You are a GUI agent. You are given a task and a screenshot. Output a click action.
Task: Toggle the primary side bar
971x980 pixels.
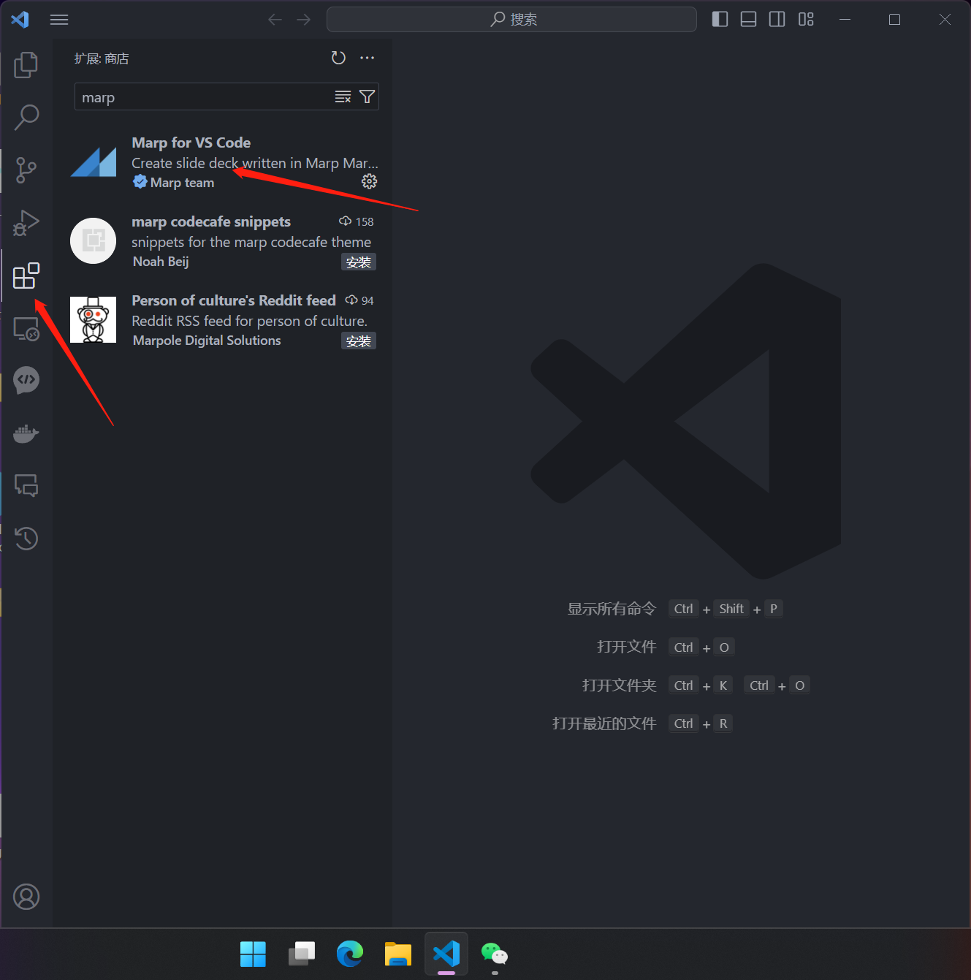(x=720, y=20)
